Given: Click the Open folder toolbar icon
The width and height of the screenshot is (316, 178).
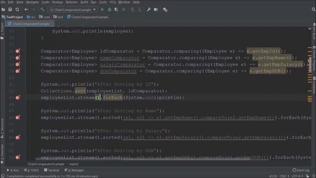Looking at the screenshot, I should [x=3, y=9].
